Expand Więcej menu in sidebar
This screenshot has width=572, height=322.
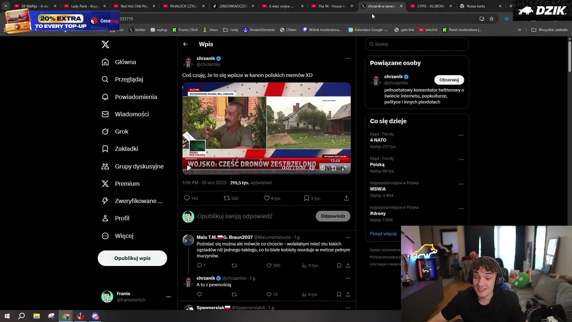coord(118,236)
